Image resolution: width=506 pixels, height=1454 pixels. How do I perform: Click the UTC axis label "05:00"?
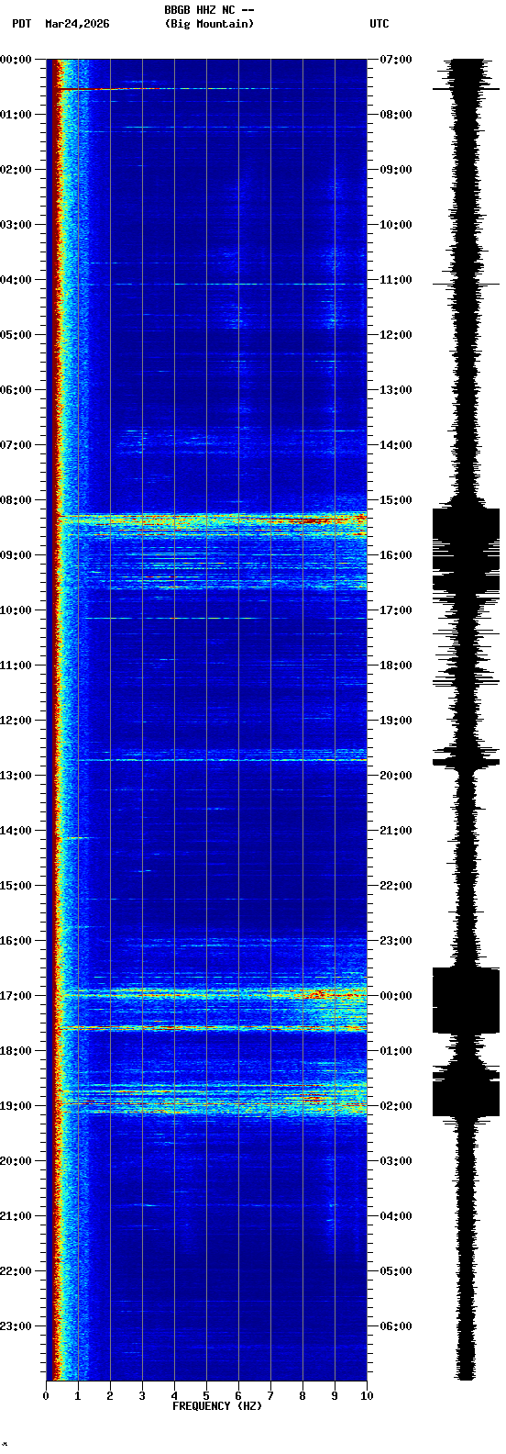coord(395,1271)
